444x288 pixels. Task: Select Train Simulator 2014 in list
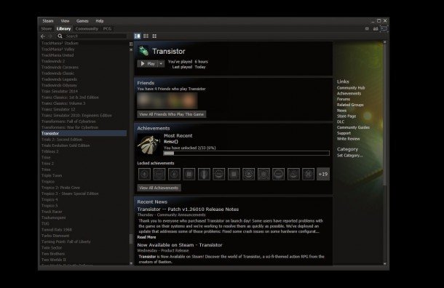pos(60,92)
